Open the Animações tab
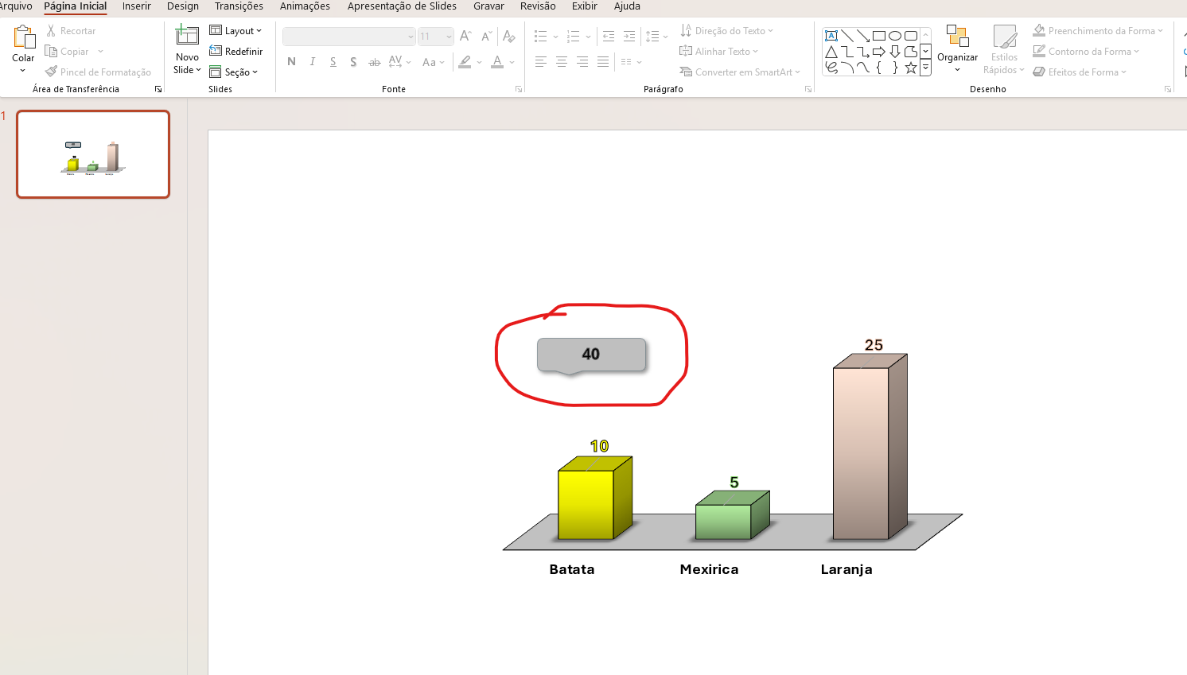The width and height of the screenshot is (1187, 675). [305, 6]
